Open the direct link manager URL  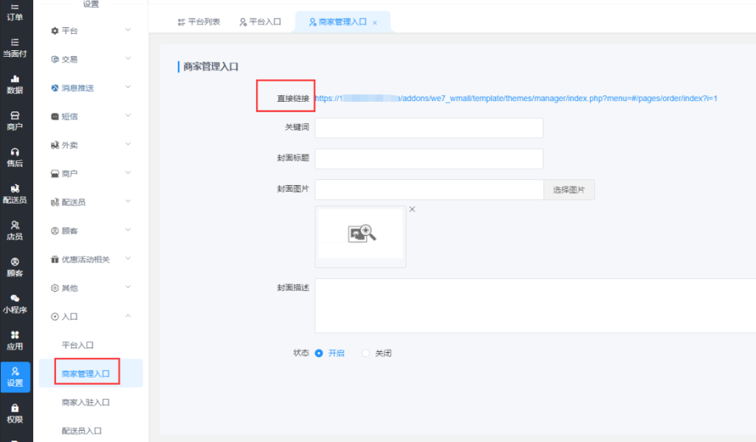click(x=516, y=98)
